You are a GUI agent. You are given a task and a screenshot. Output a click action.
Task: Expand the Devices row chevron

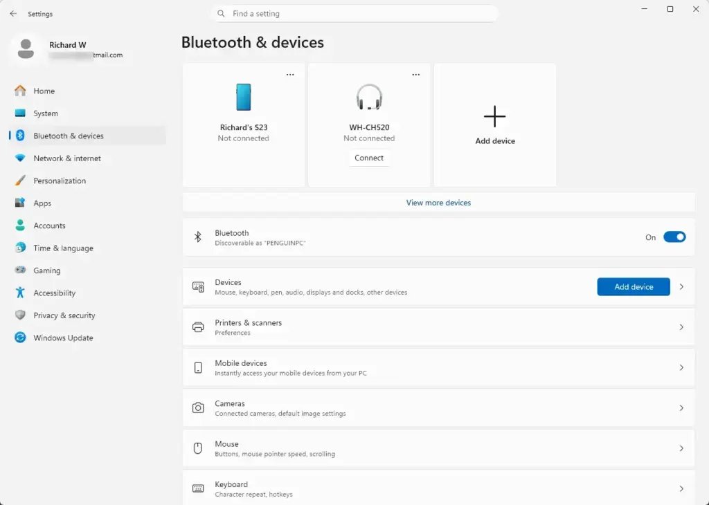tap(681, 287)
